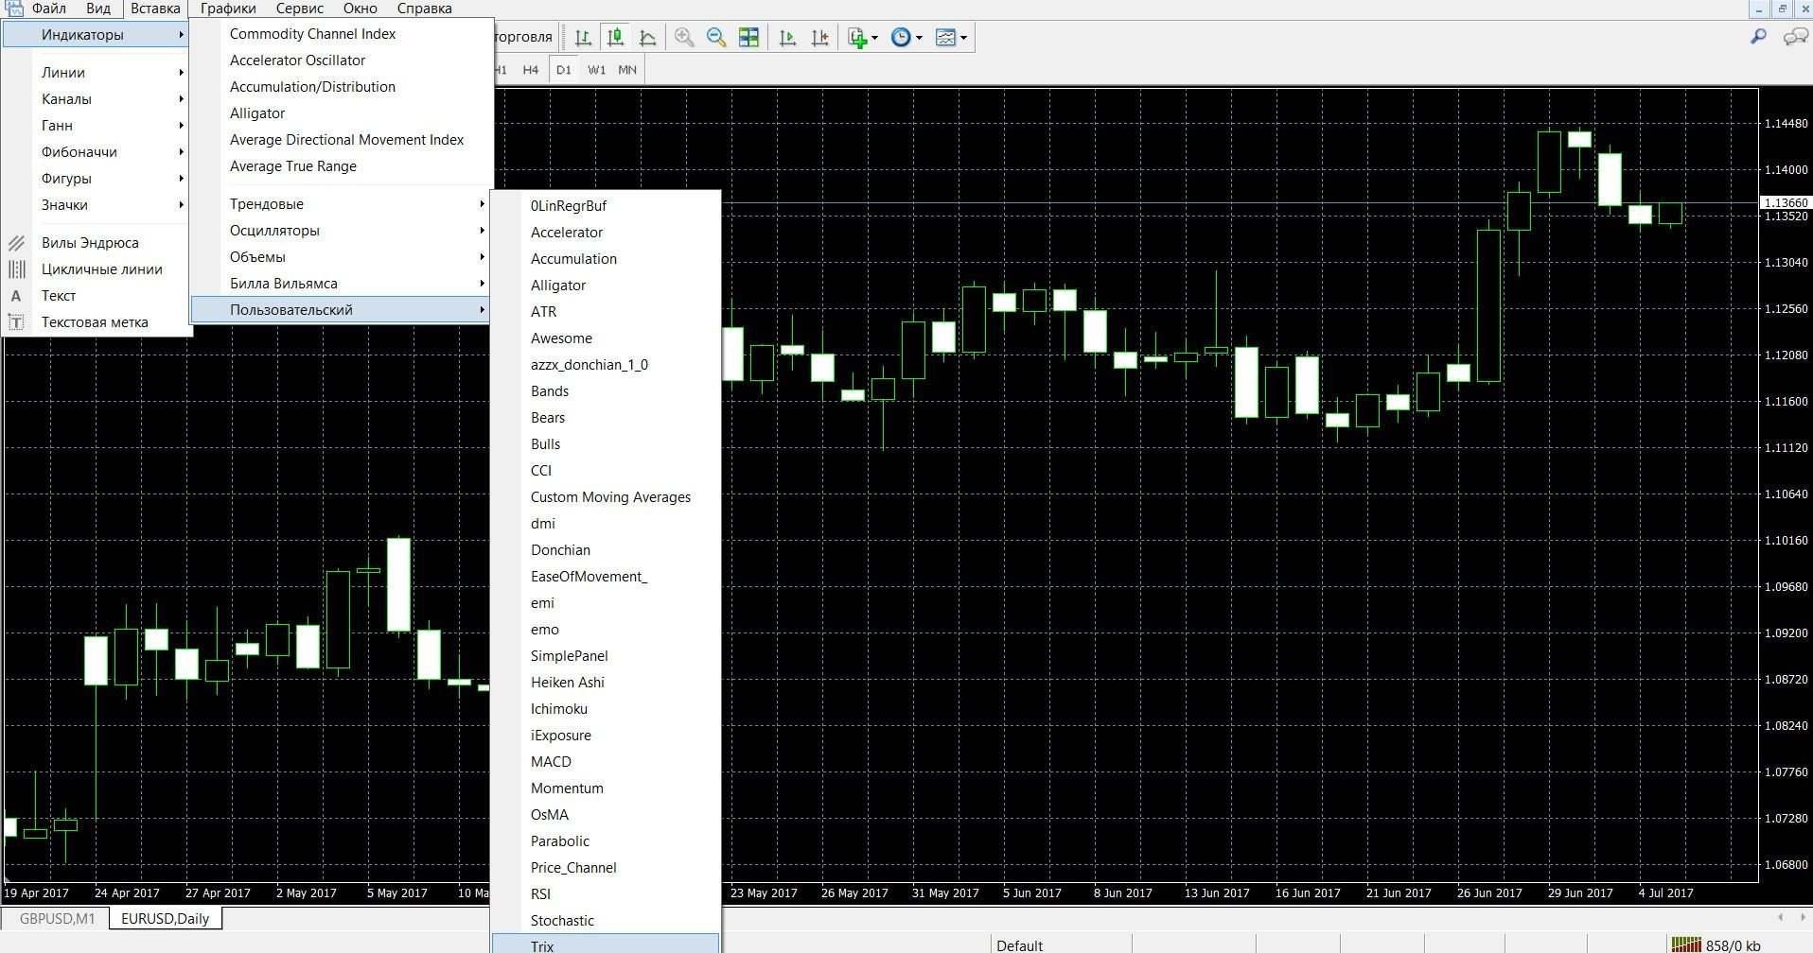Choose Average True Range indicator
The width and height of the screenshot is (1813, 953).
341,166
